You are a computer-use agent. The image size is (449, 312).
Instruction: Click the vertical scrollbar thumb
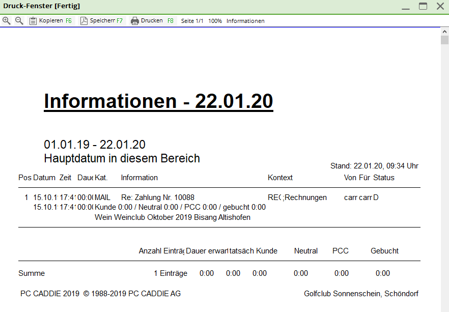(x=444, y=42)
